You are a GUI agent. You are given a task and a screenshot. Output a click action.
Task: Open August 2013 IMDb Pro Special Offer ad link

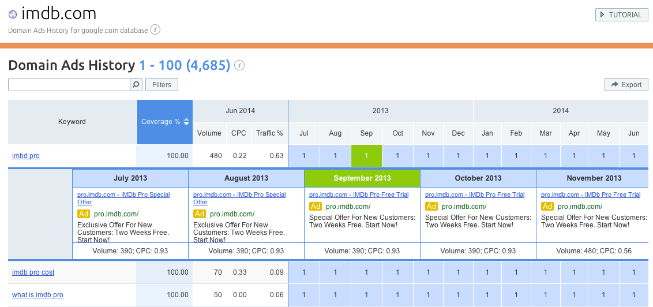(239, 199)
